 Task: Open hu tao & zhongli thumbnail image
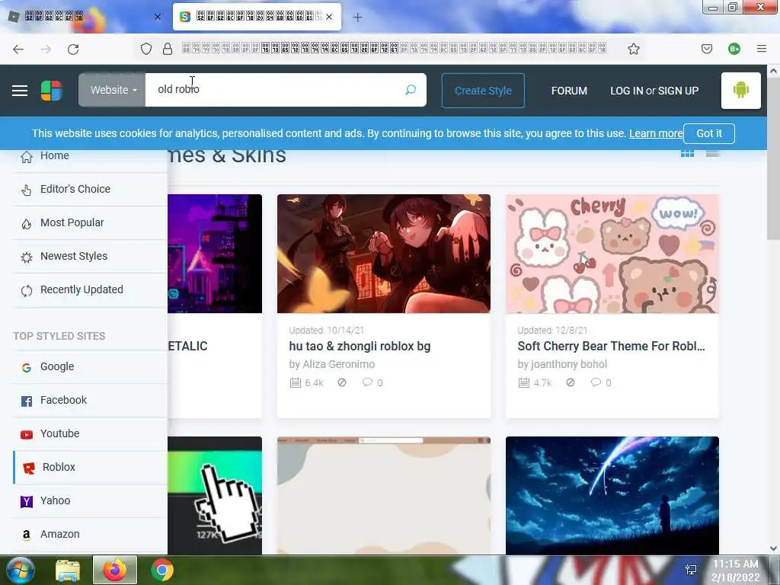click(x=384, y=254)
